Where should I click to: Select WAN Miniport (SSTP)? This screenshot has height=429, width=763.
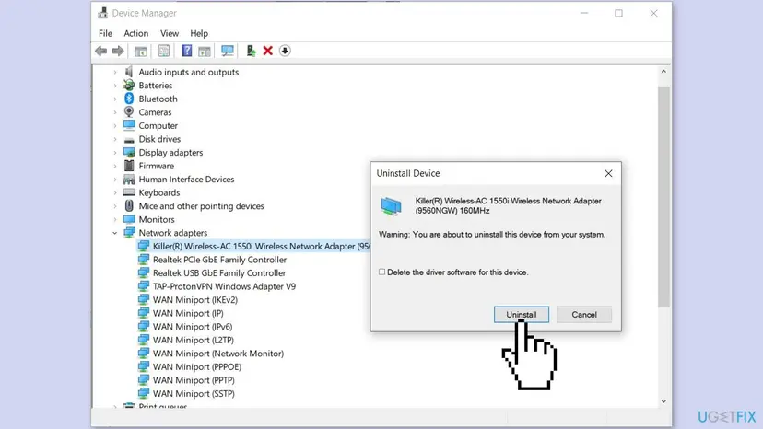[x=194, y=393]
